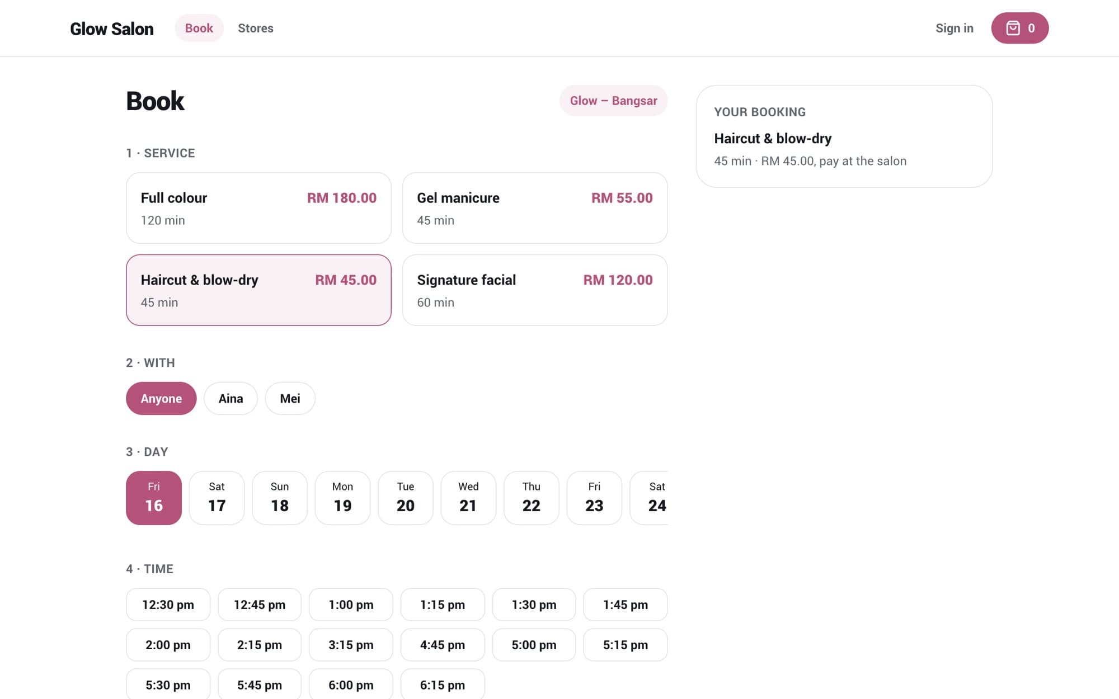The width and height of the screenshot is (1119, 699).
Task: Click the Your Booking heading
Action: click(x=760, y=112)
